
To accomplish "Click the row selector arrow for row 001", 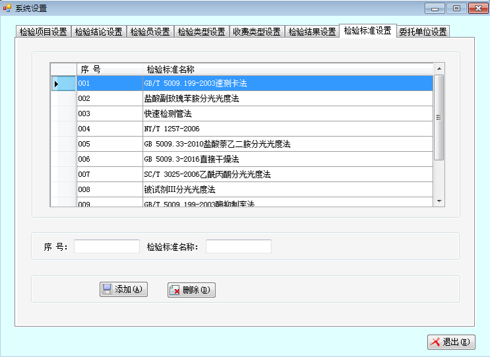I will (56, 84).
